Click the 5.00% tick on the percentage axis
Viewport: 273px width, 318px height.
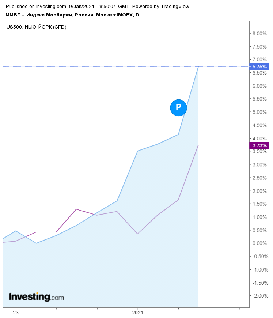pos(259,112)
